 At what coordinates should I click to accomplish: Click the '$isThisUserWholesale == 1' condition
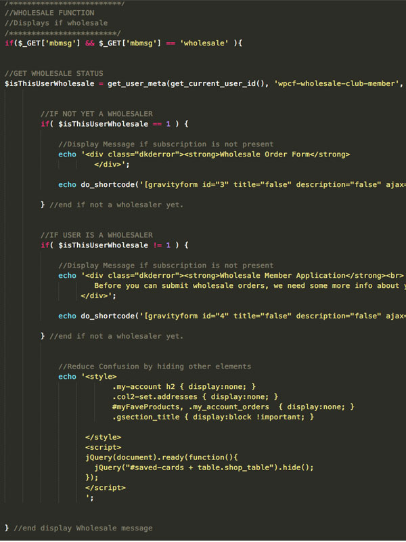(114, 124)
